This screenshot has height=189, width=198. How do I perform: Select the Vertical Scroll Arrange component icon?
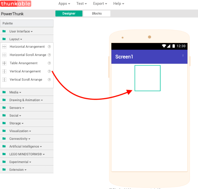click(x=4, y=79)
